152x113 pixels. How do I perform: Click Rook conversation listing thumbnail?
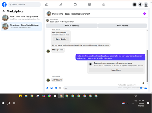point(5,18)
